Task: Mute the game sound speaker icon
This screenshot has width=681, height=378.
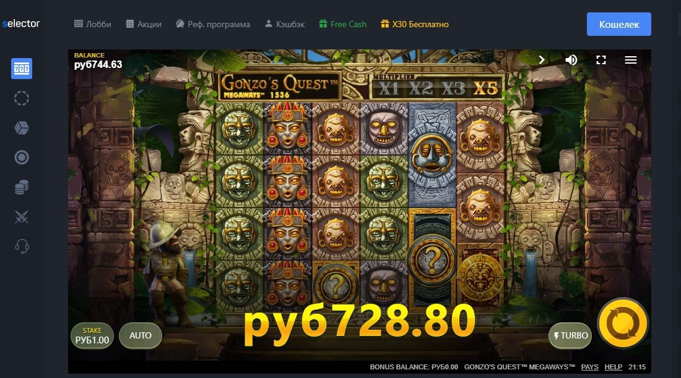Action: point(571,60)
